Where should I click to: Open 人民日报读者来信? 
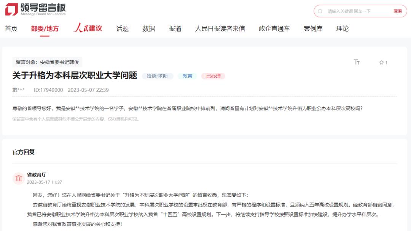coord(221,28)
